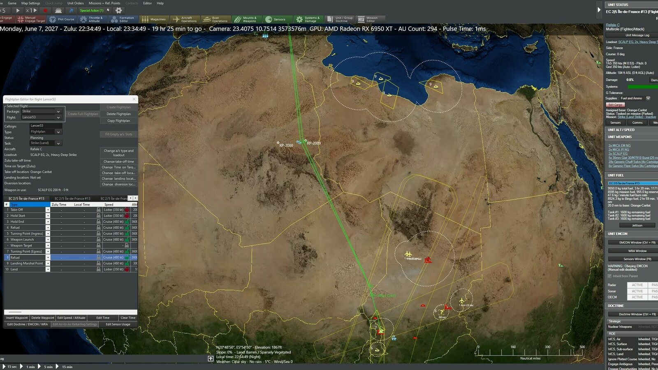Open the Supplies dropdown showing Fuel and Ammo
This screenshot has height=370, width=658.
(649, 98)
